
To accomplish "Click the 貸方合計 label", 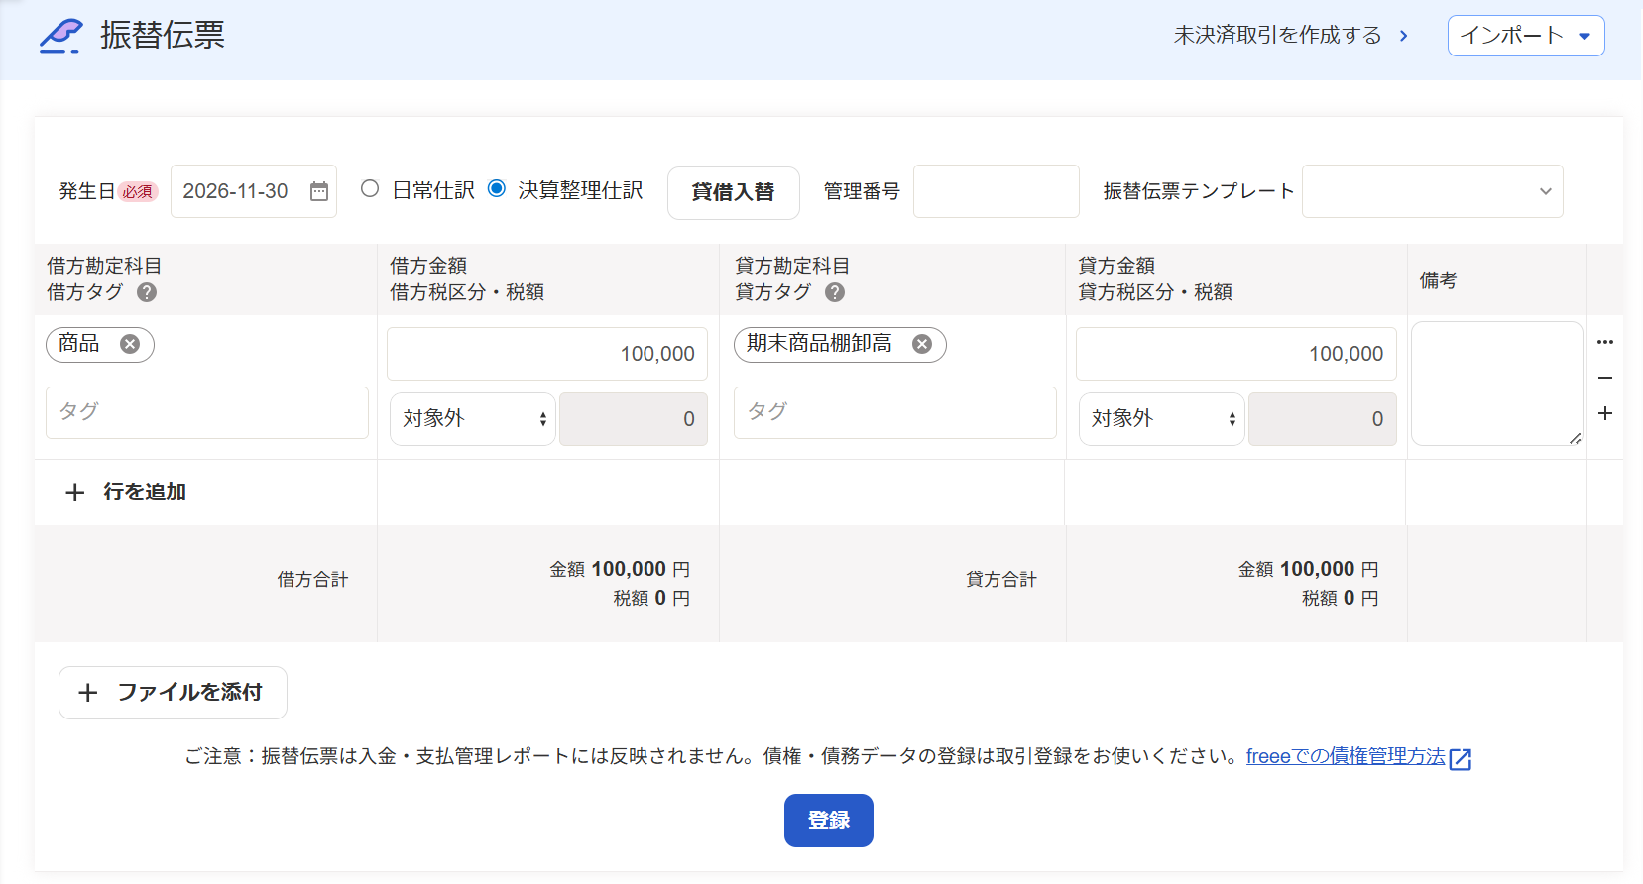I will pyautogui.click(x=1001, y=580).
